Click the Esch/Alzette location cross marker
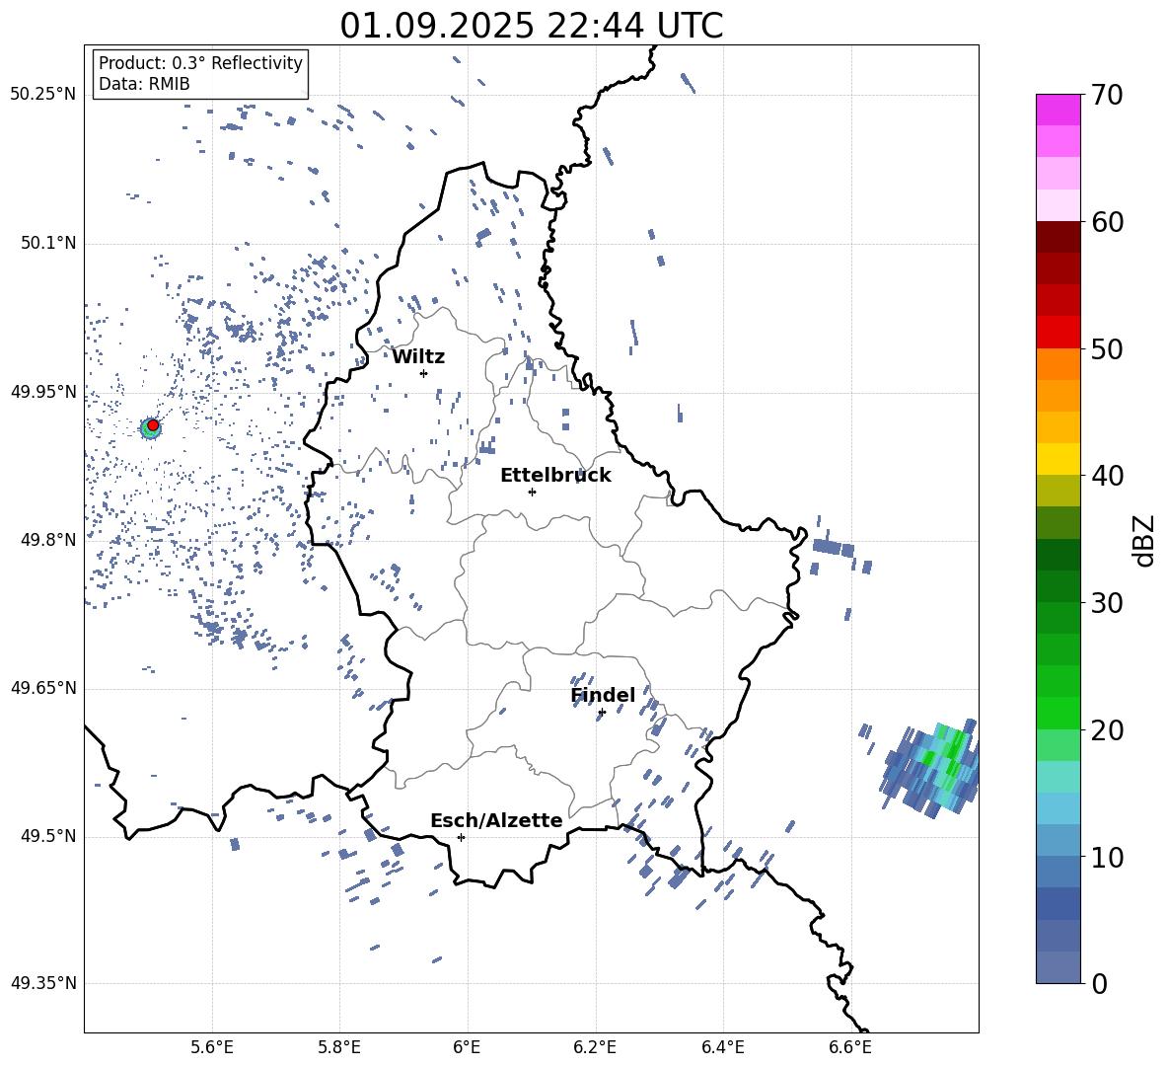This screenshot has height=1067, width=1168. (x=461, y=837)
